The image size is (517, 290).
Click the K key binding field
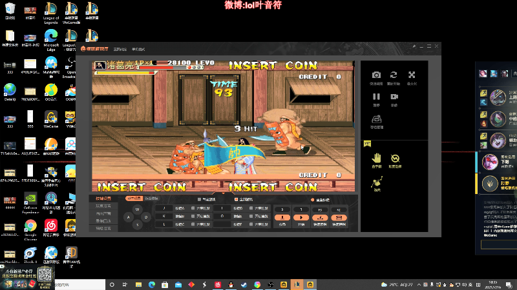pos(164,216)
